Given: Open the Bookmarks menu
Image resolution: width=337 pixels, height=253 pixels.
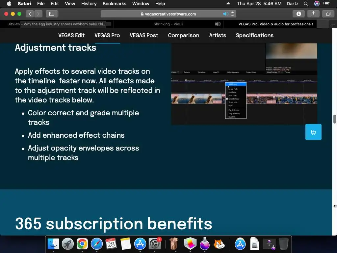Looking at the screenshot, I should coord(114,4).
